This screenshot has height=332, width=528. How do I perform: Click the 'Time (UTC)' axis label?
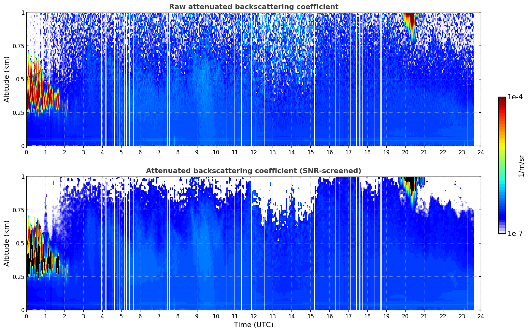click(x=253, y=325)
